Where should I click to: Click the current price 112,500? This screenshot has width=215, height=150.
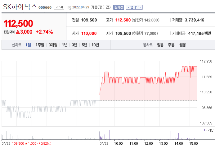coord(18,23)
